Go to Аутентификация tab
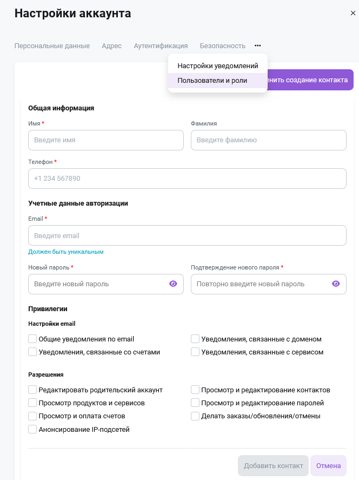Image resolution: width=359 pixels, height=480 pixels. [161, 46]
